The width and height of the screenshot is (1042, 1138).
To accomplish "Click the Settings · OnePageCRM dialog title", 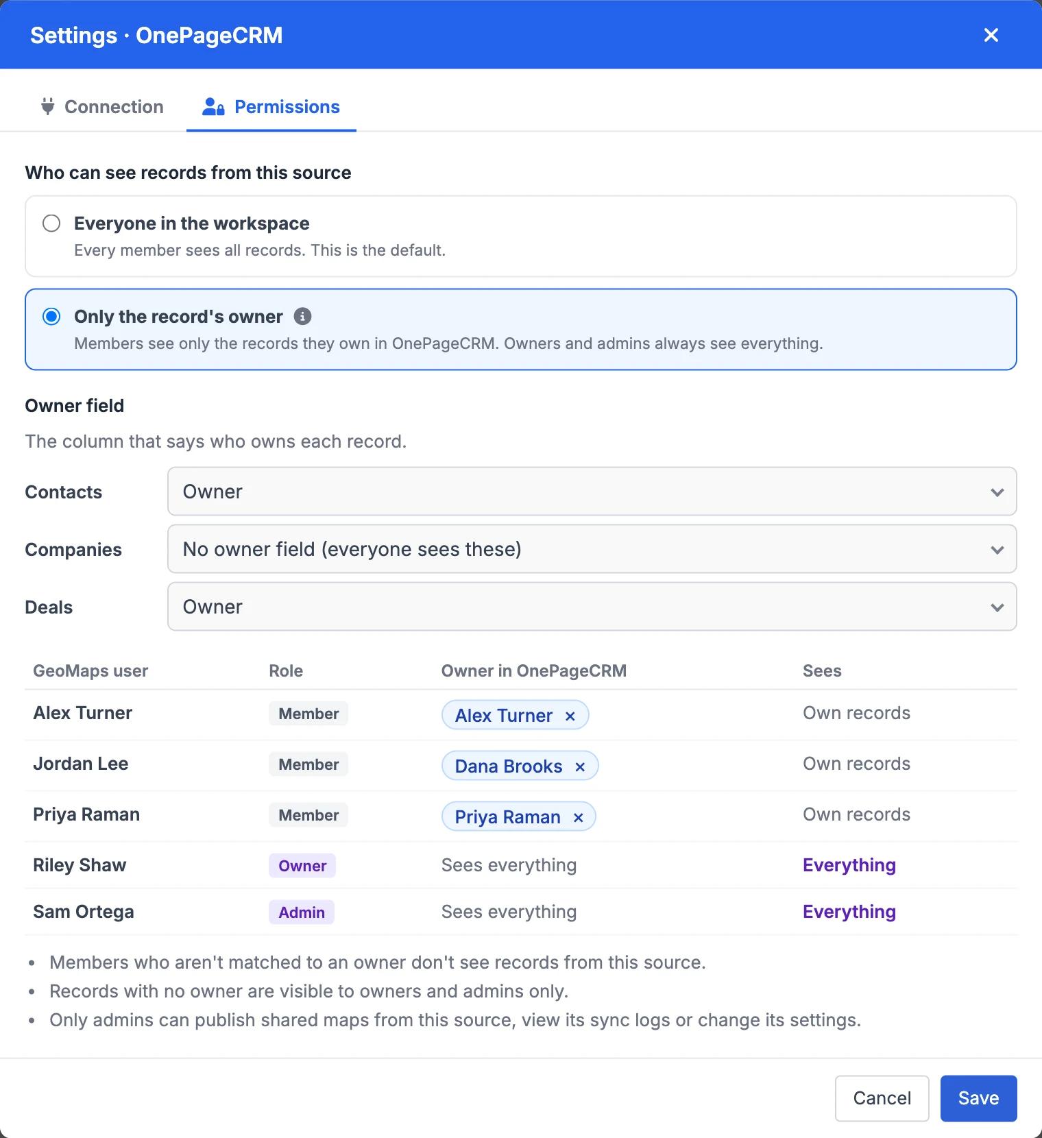I will 156,35.
